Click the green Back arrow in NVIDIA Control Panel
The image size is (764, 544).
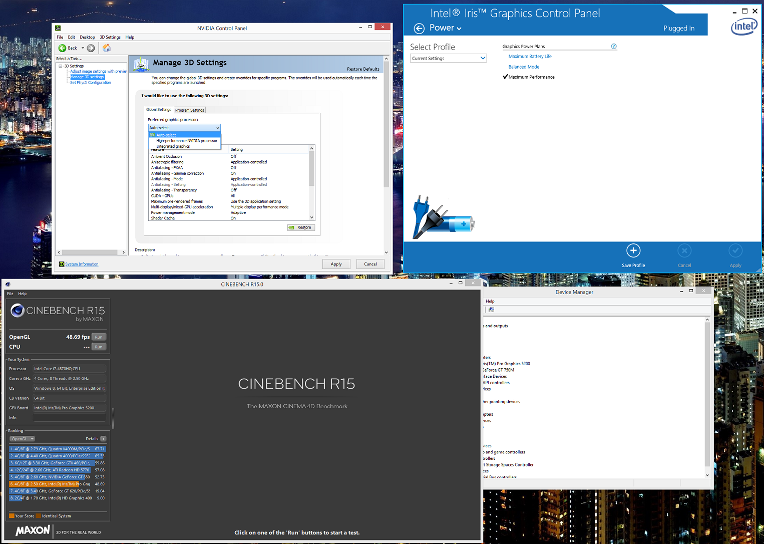[62, 48]
